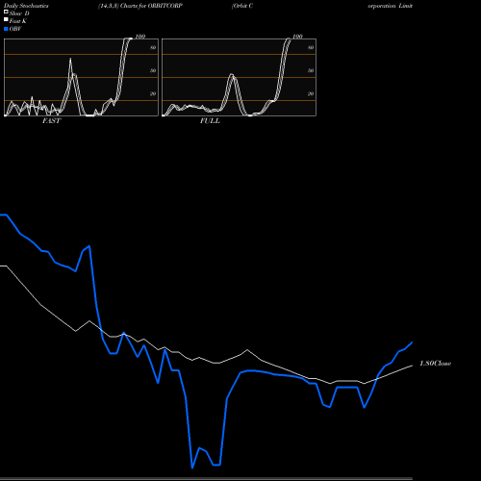The height and width of the screenshot is (481, 481).
Task: Click the blue OBV legend swatch
Action: coord(6,29)
